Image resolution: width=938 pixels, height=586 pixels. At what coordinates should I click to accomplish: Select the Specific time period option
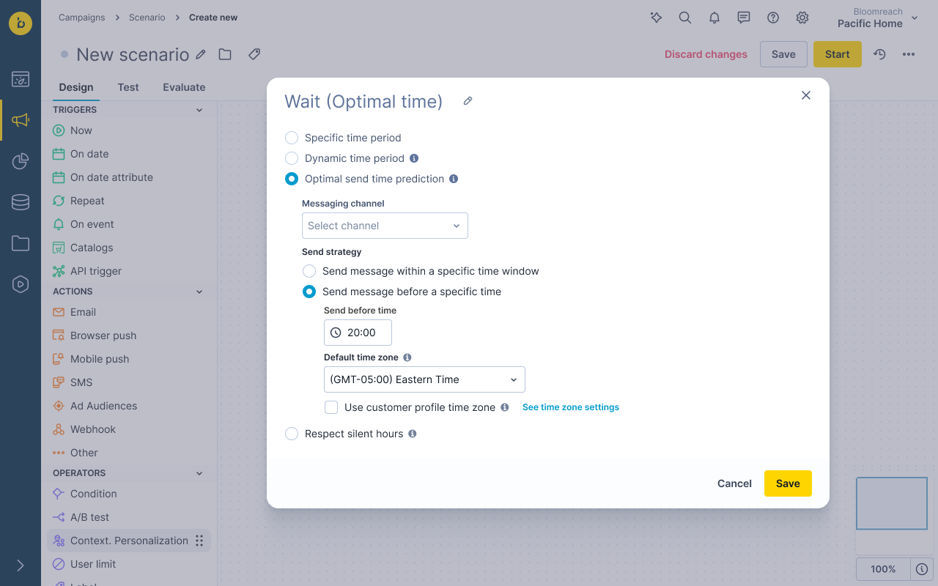[x=291, y=138]
